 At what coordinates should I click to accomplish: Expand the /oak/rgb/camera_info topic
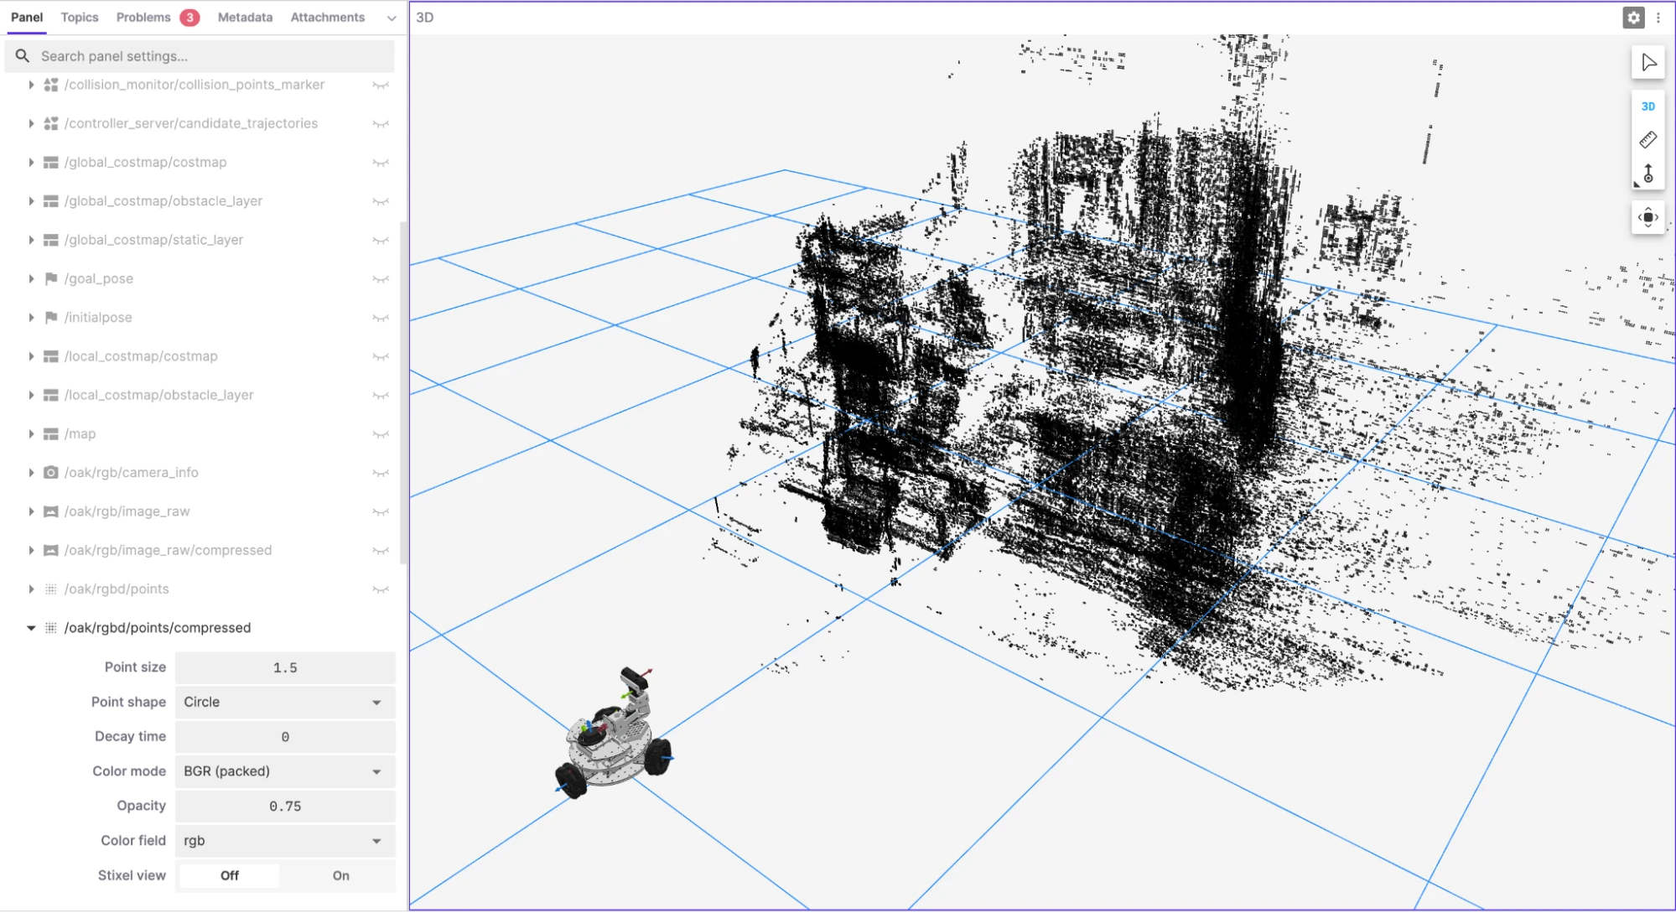pyautogui.click(x=31, y=473)
